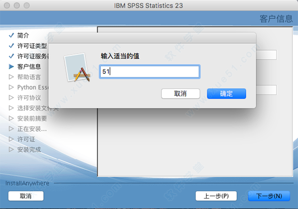
Task: Cancel the installation using the bottom-left 取消 button
Action: click(x=26, y=196)
